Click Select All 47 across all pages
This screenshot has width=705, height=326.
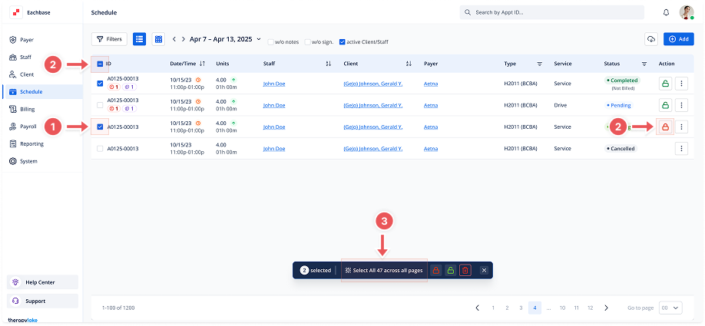(x=383, y=270)
